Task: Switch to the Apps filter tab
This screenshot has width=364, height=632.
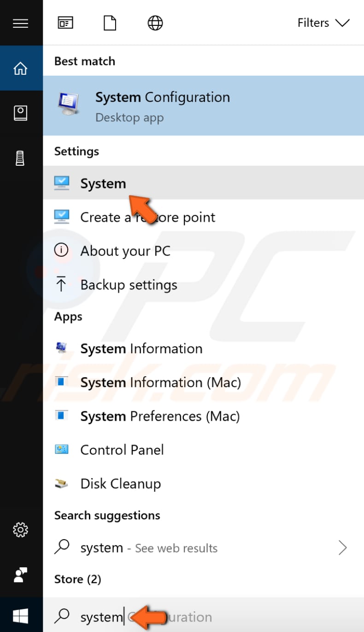Action: [x=65, y=22]
